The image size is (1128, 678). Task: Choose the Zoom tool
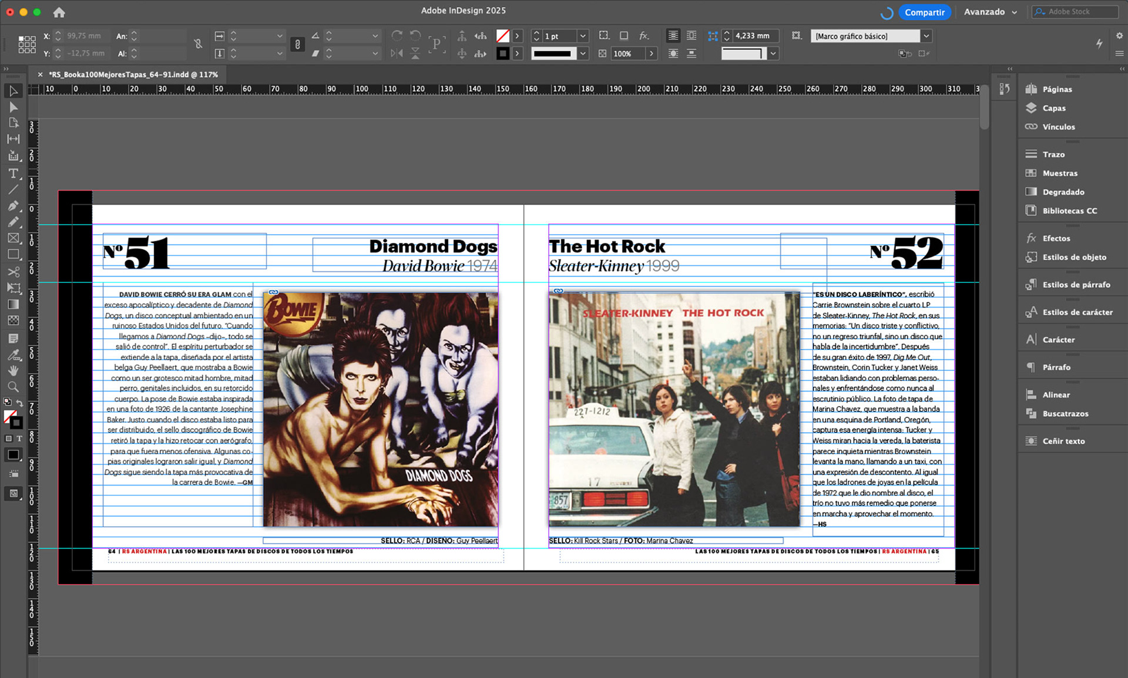pos(13,387)
